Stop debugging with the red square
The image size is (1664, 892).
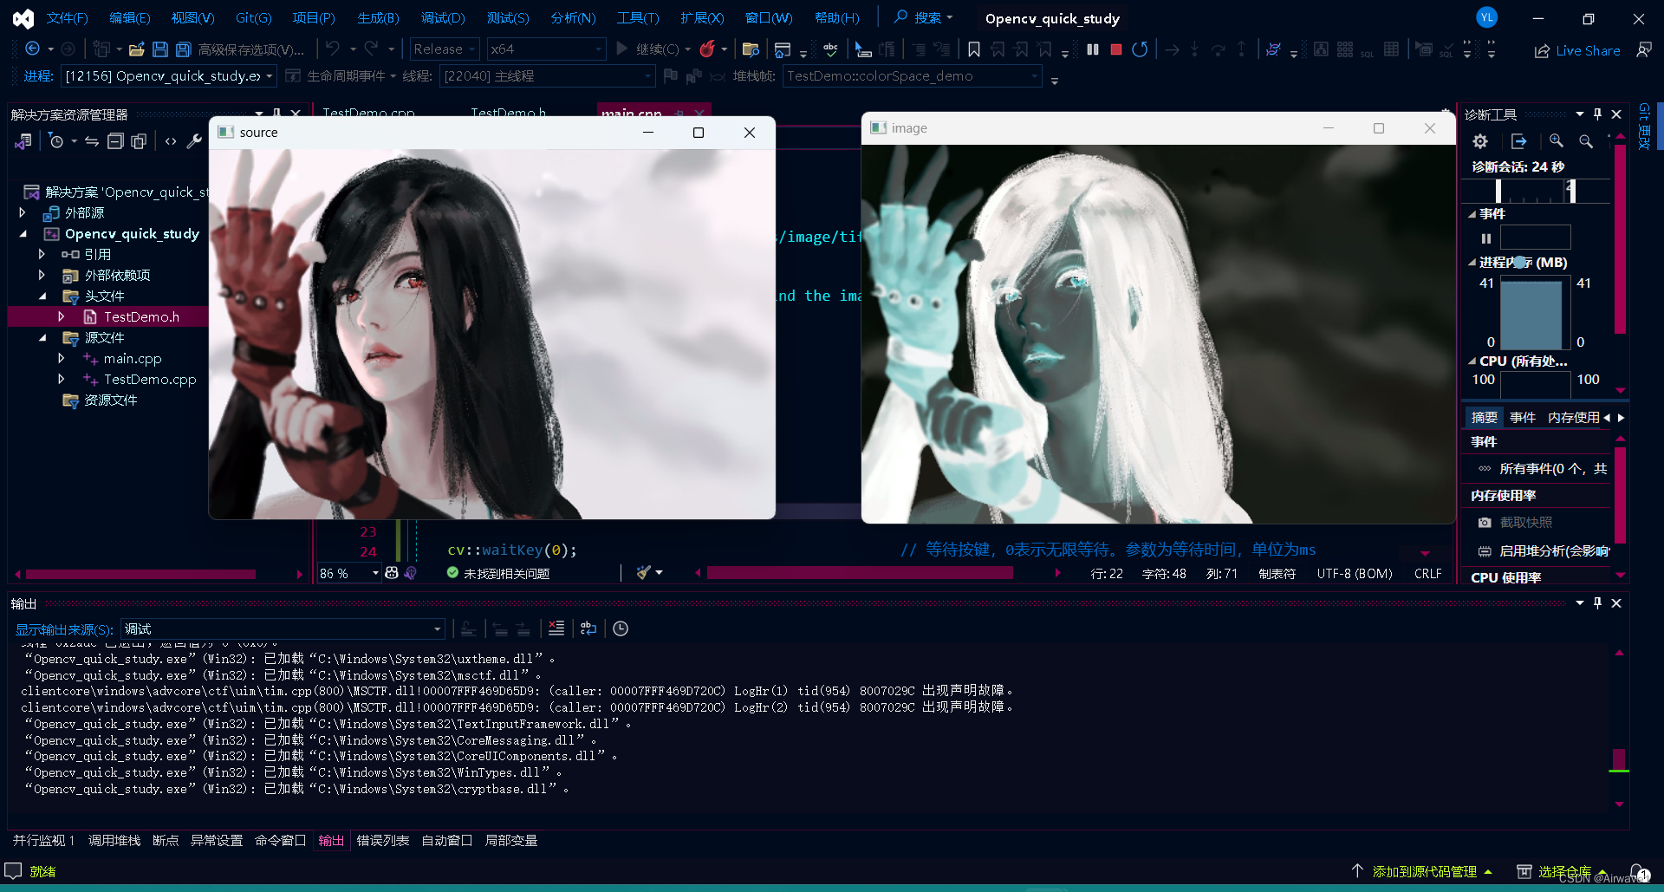1116,49
